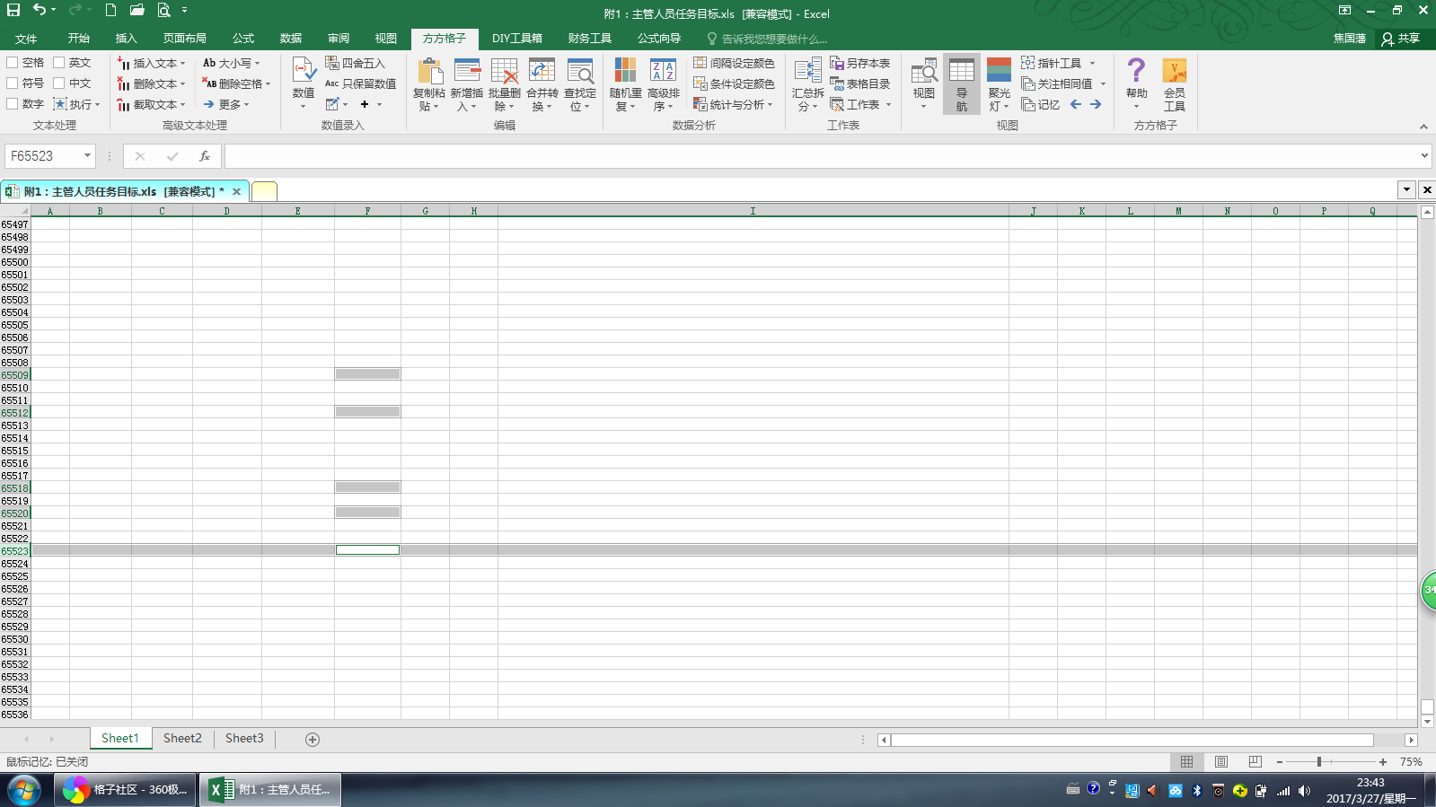Click the 四舍五入 rounding button

coord(356,64)
